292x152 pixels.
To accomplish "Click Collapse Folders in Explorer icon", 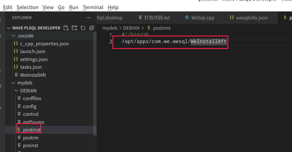I will (x=91, y=28).
